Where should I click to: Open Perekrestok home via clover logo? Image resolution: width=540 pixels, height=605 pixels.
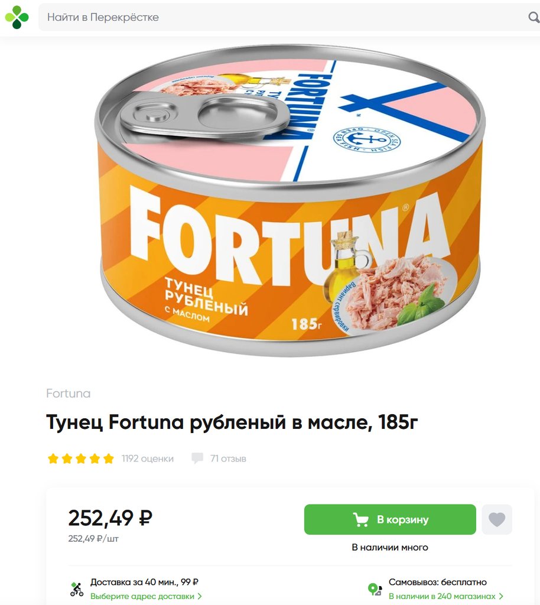pos(17,17)
